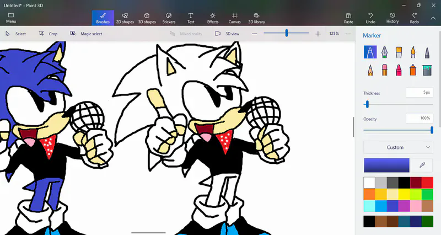Viewport: 441px width, 235px height.
Task: Open the Canvas tab
Action: [x=235, y=18]
